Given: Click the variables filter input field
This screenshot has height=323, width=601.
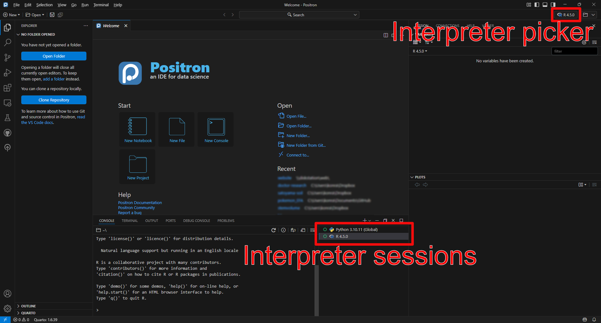Looking at the screenshot, I should (574, 51).
